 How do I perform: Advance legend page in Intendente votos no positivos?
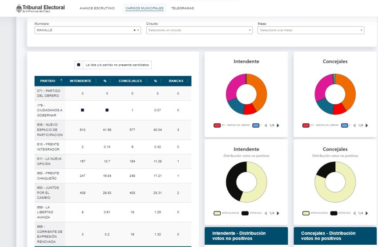pos(278,213)
